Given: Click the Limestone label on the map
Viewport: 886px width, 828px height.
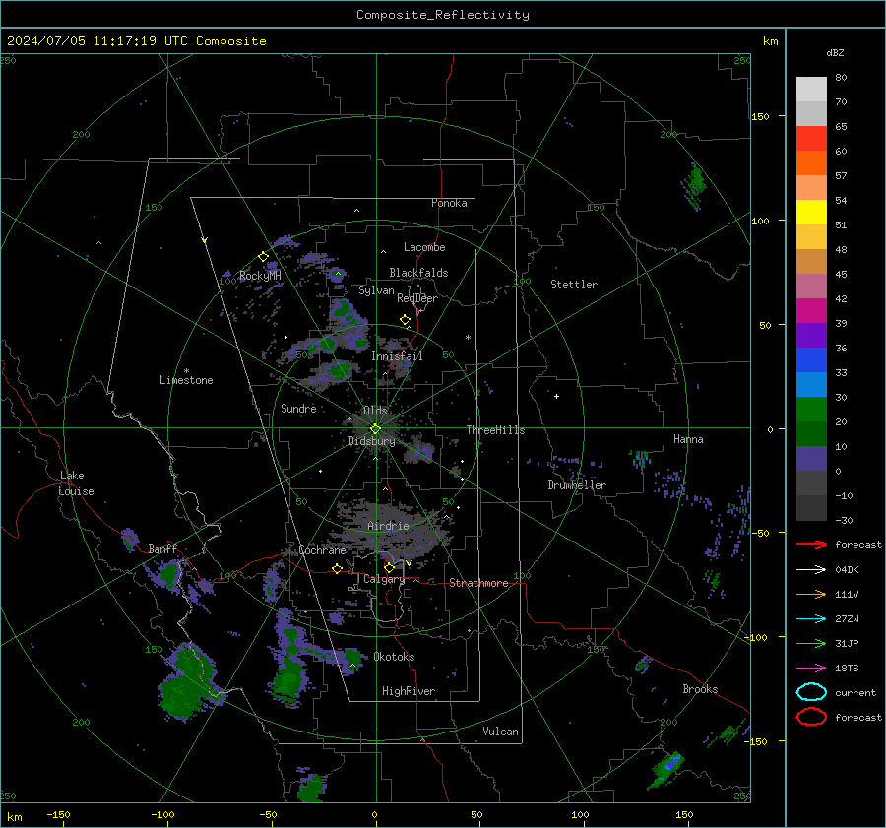Looking at the screenshot, I should [x=186, y=380].
